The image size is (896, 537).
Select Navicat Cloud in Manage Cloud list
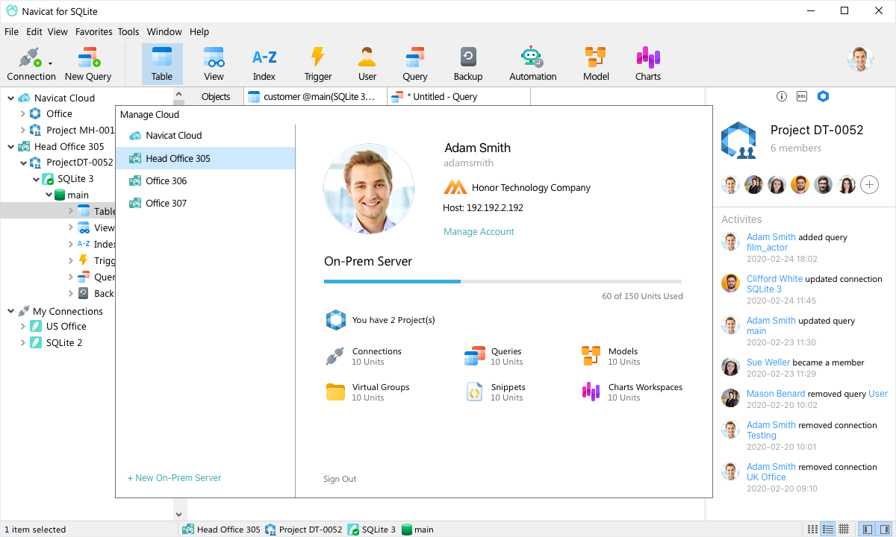point(205,136)
